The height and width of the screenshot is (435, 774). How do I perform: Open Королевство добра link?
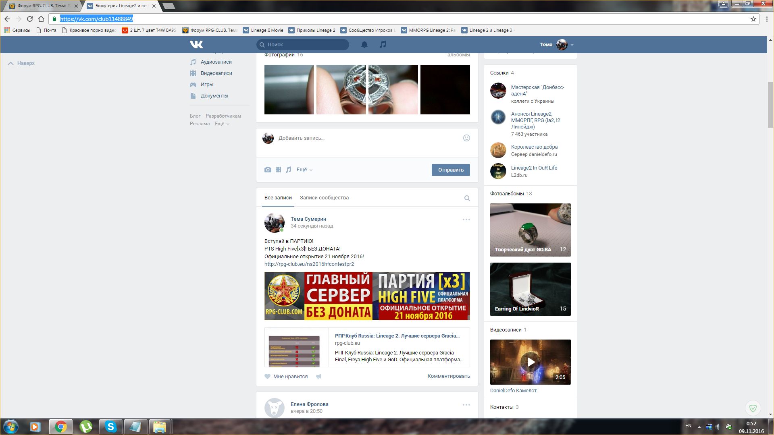pyautogui.click(x=535, y=147)
